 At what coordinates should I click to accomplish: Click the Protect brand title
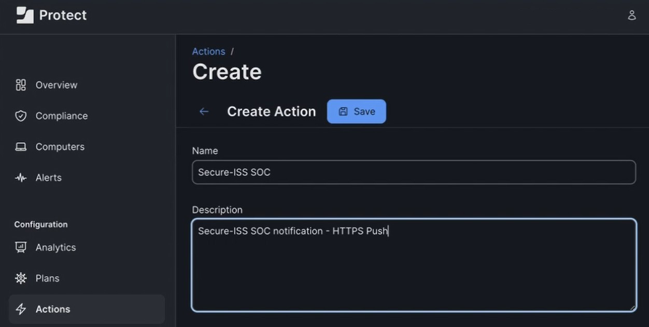tap(63, 16)
